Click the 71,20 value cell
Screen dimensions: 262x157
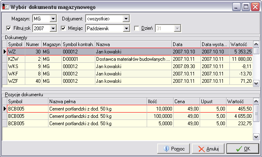tap(241, 81)
